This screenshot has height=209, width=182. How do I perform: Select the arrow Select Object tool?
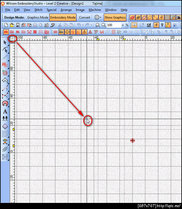pyautogui.click(x=5, y=42)
